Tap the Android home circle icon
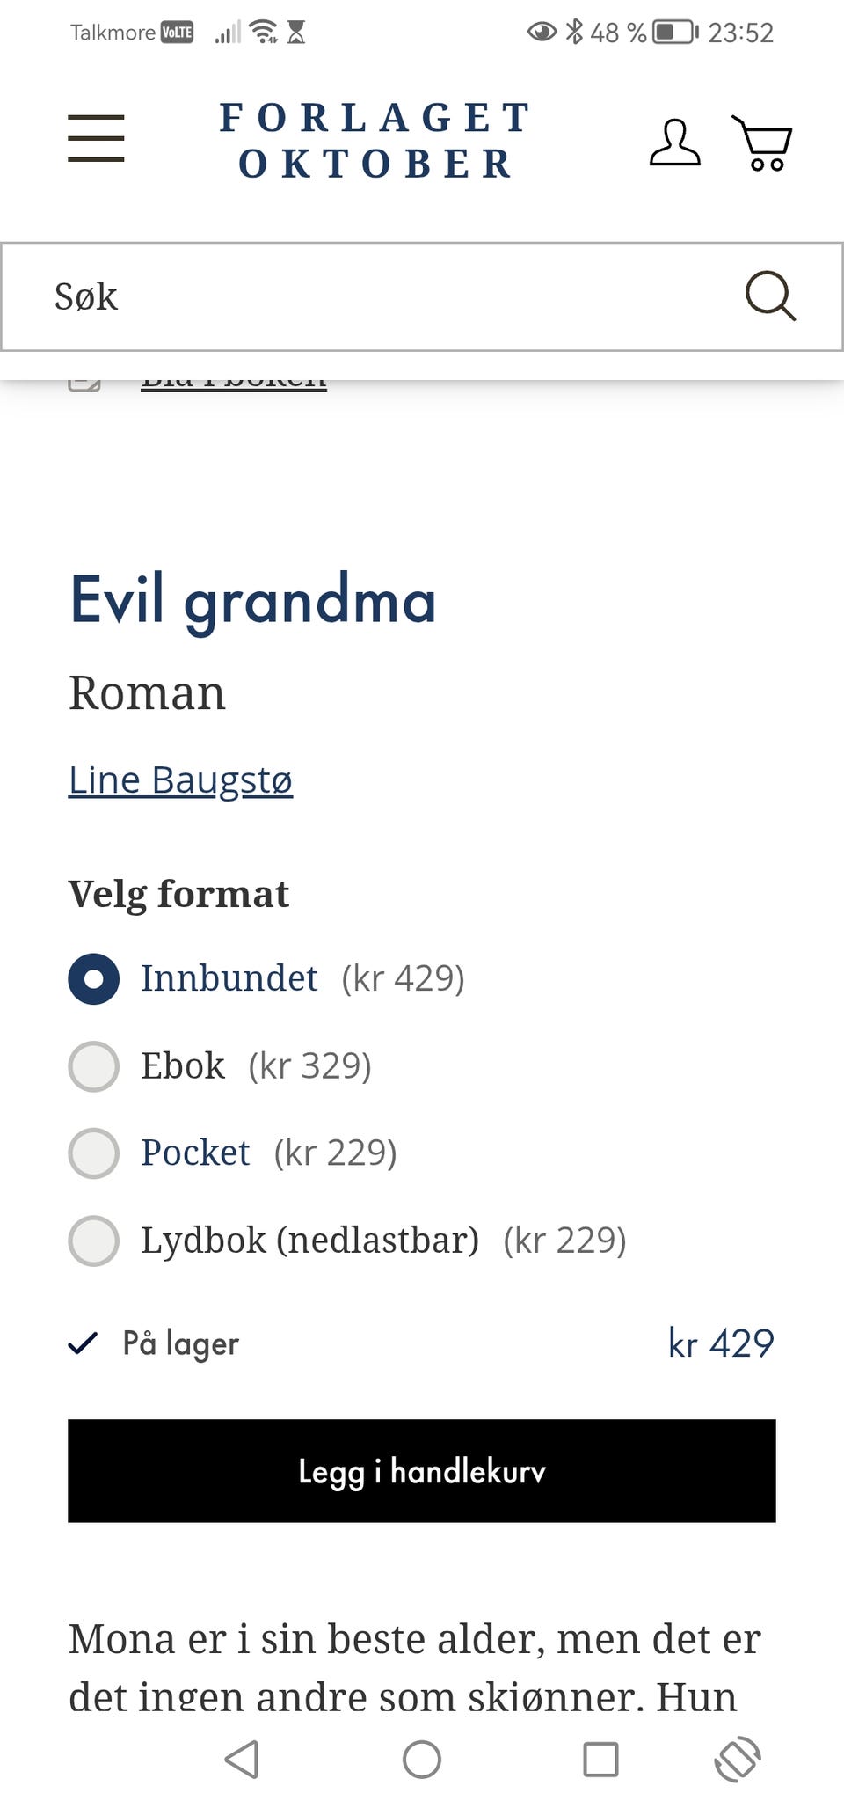844x1808 pixels. 422,1759
